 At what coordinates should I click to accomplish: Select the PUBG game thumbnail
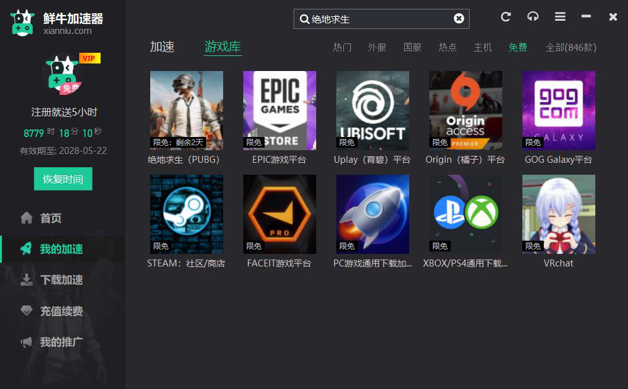[x=187, y=110]
